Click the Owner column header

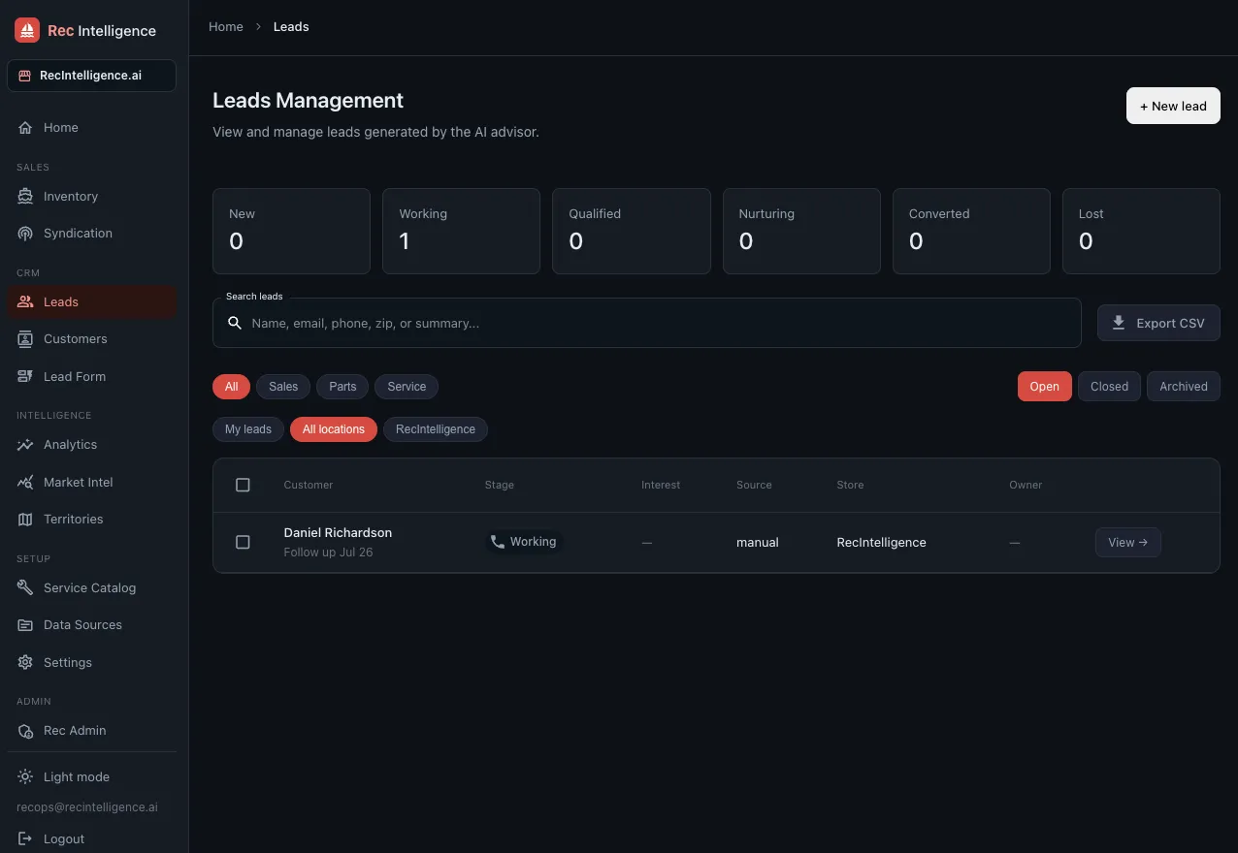point(1026,485)
